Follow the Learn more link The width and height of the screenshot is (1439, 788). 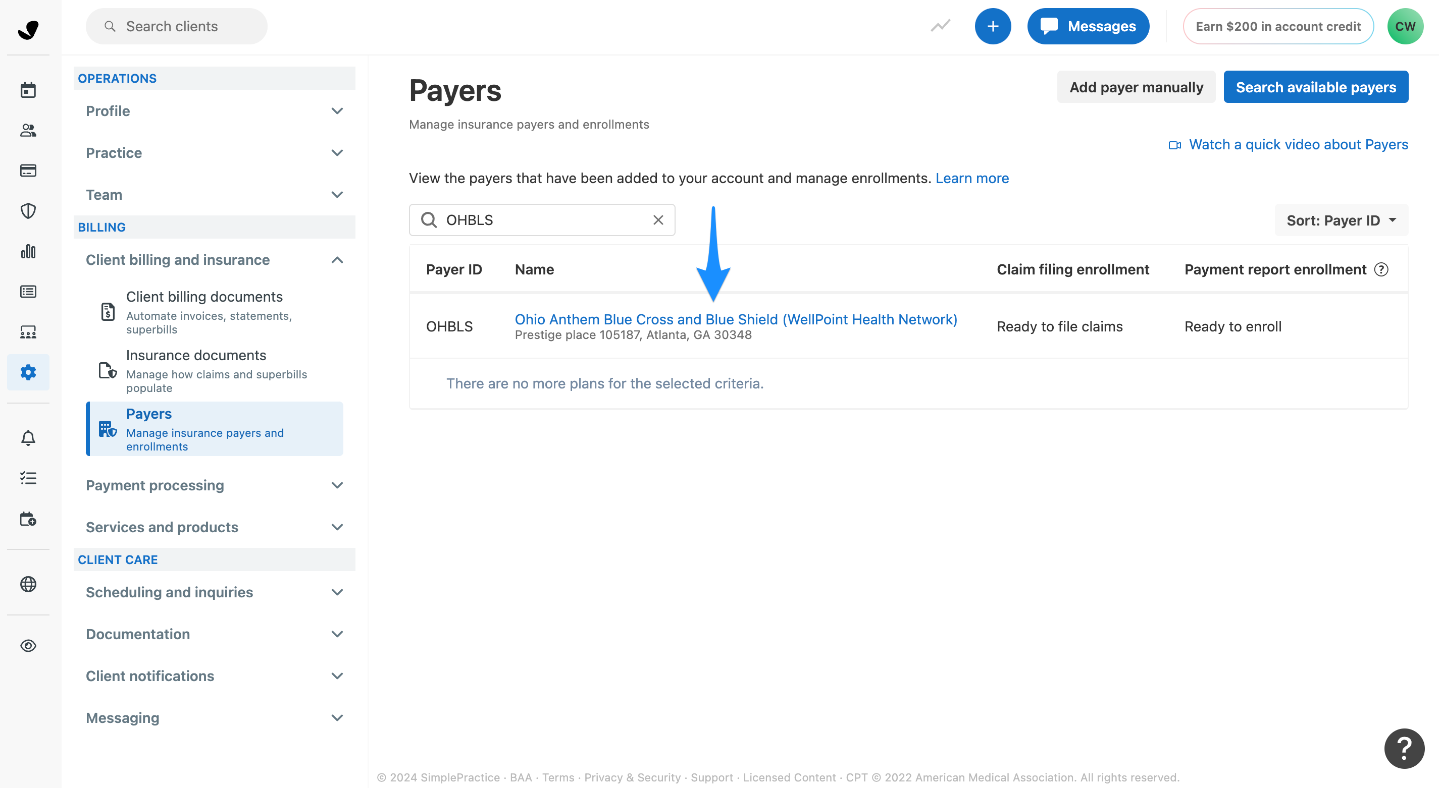click(x=972, y=178)
